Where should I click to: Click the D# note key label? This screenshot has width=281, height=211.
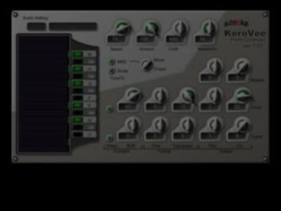[x=90, y=113]
